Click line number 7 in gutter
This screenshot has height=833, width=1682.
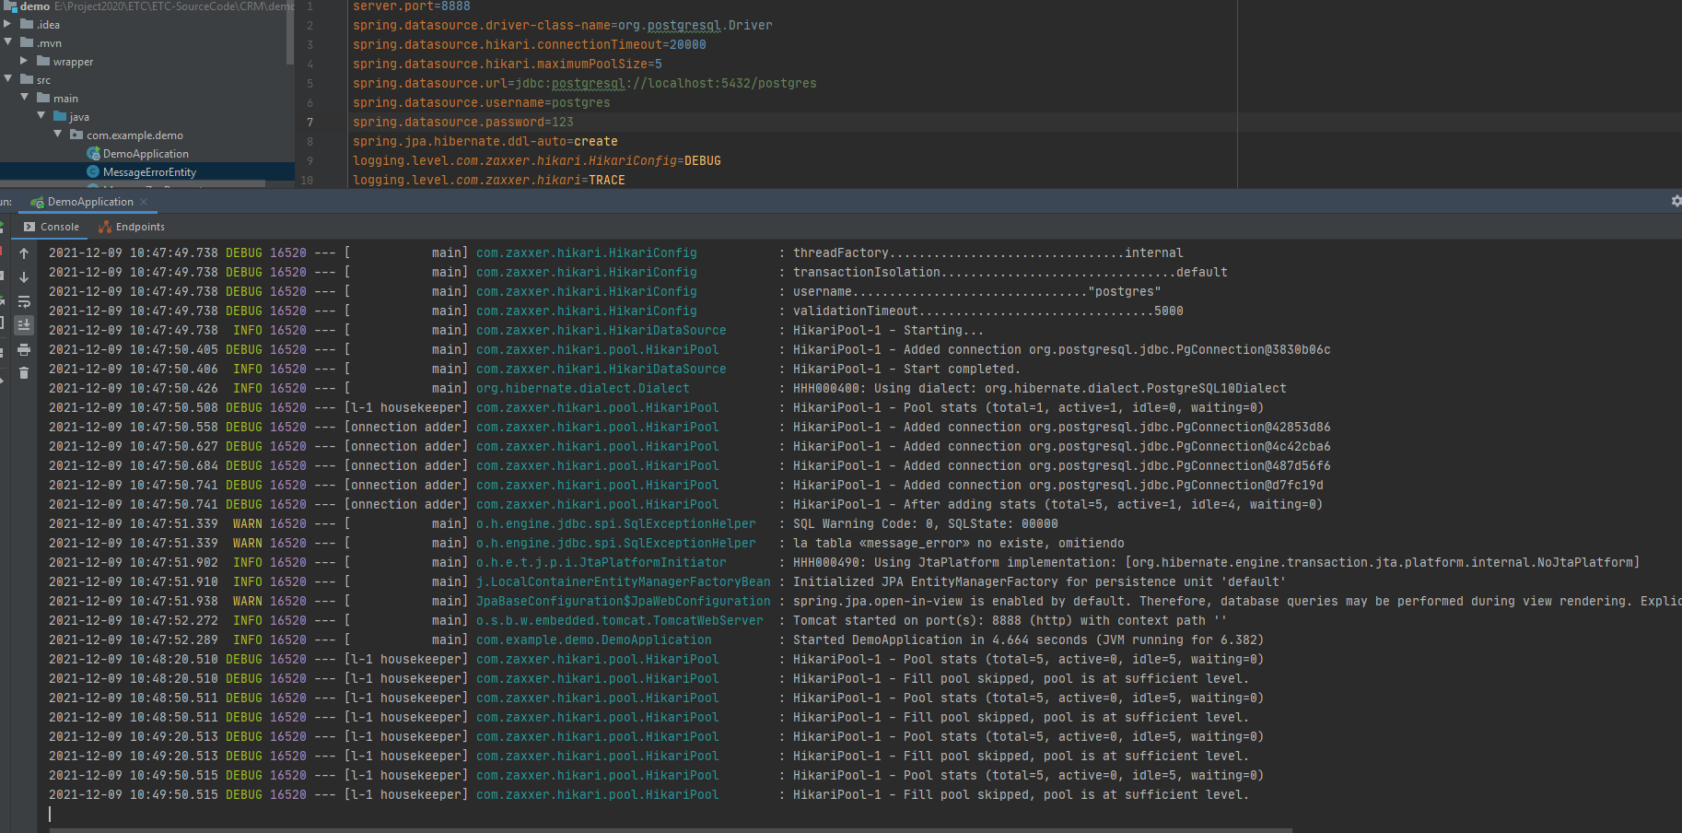pyautogui.click(x=310, y=123)
